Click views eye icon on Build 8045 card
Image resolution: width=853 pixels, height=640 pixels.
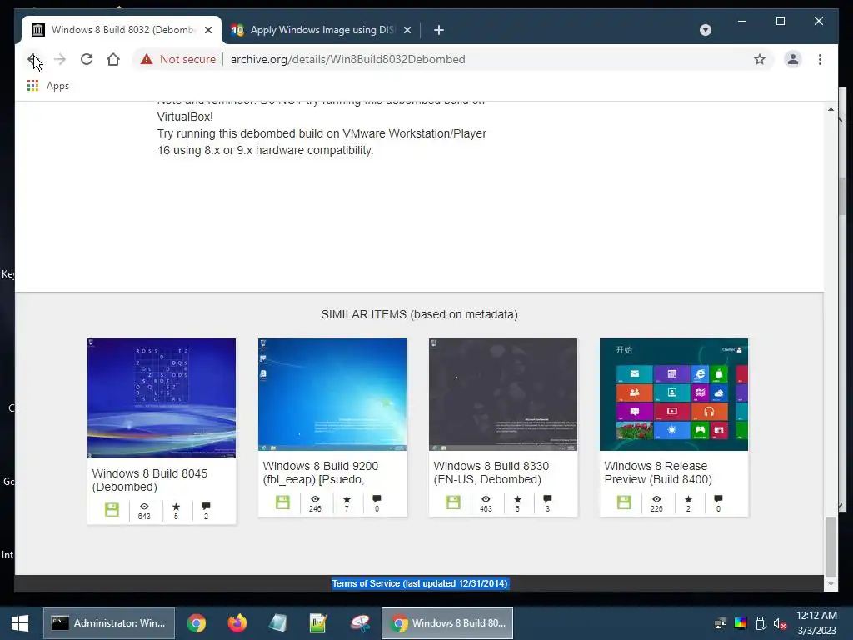pos(144,506)
